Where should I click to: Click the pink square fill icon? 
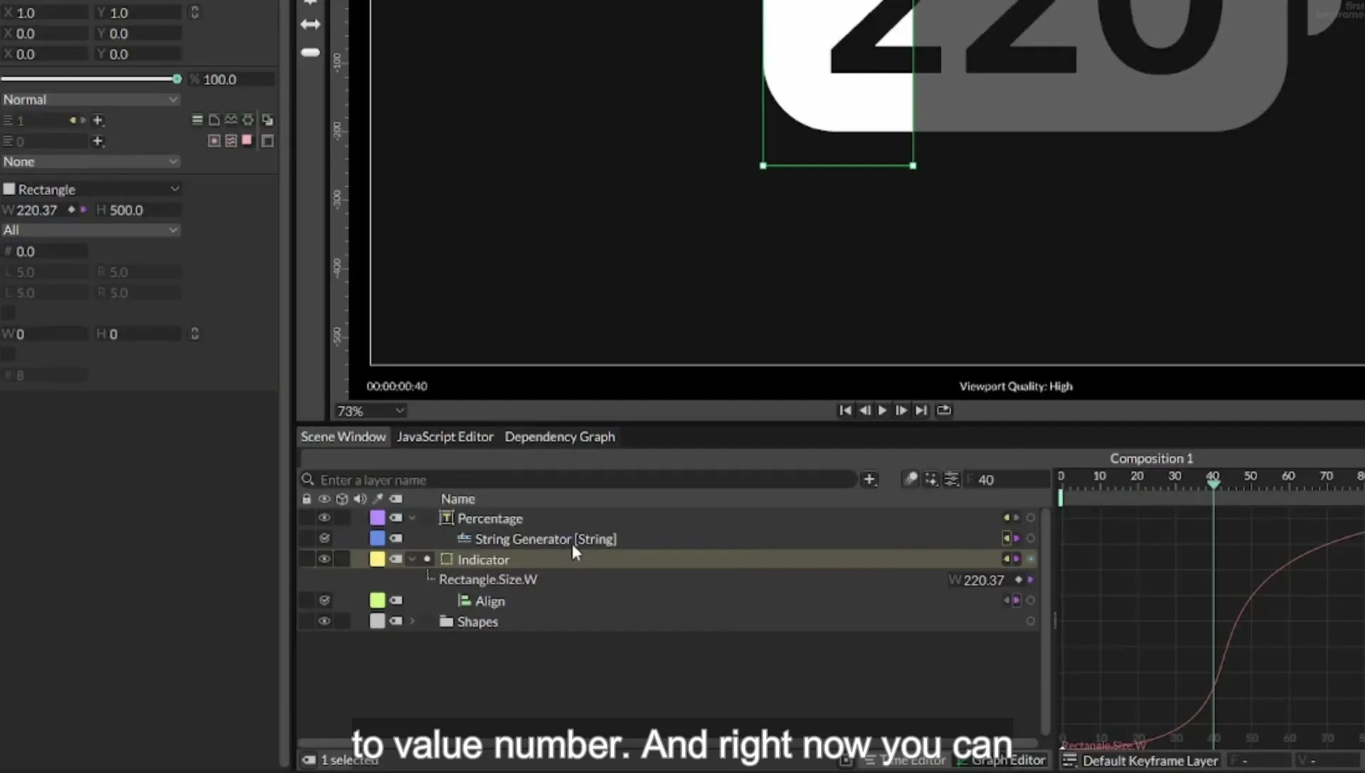[247, 140]
